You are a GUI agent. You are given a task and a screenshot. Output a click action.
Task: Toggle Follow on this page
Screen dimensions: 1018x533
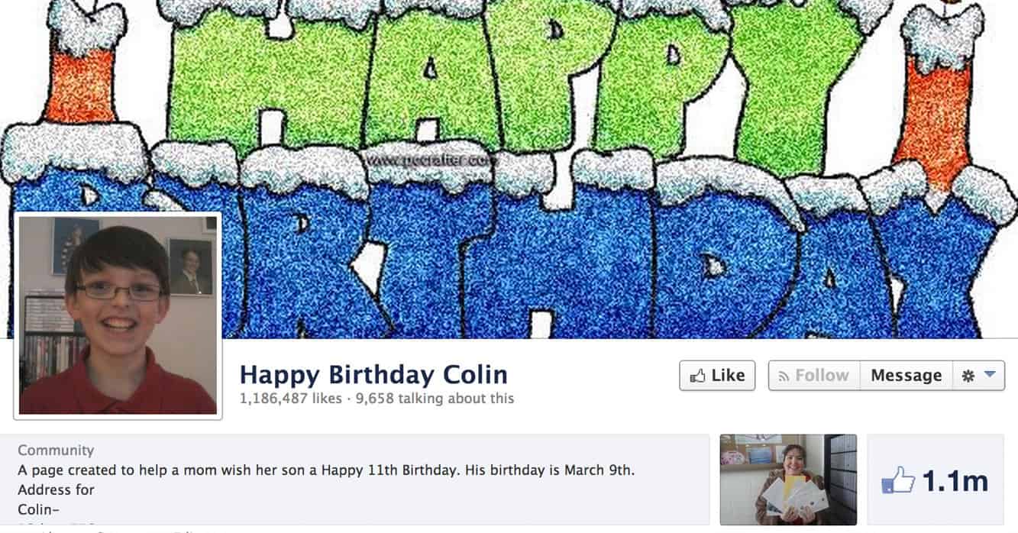(x=814, y=376)
